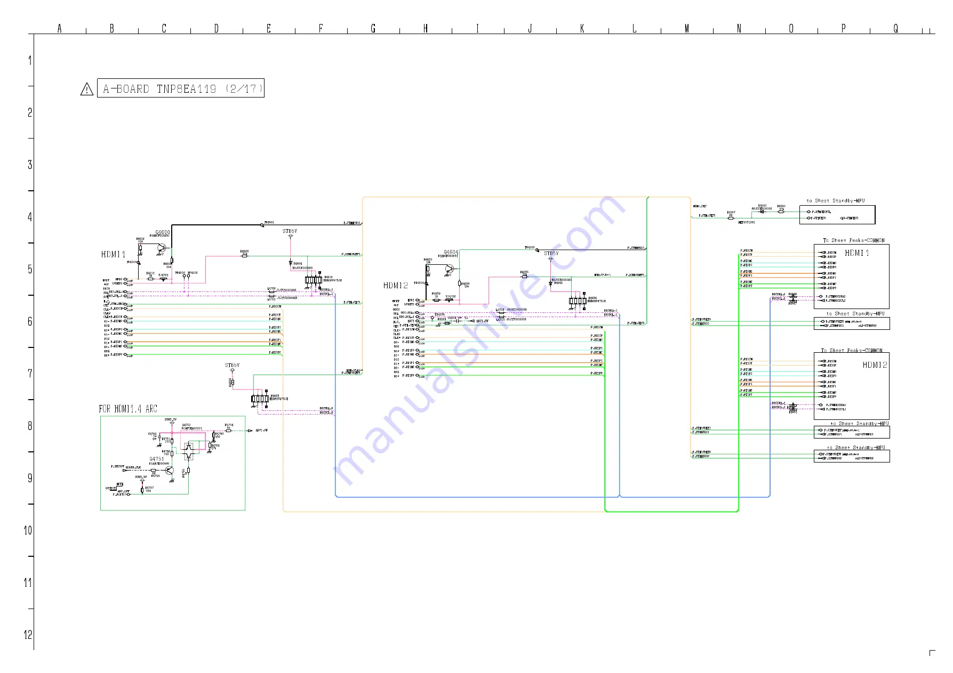Click column header G
Image resolution: width=953 pixels, height=673 pixels.
click(x=373, y=28)
